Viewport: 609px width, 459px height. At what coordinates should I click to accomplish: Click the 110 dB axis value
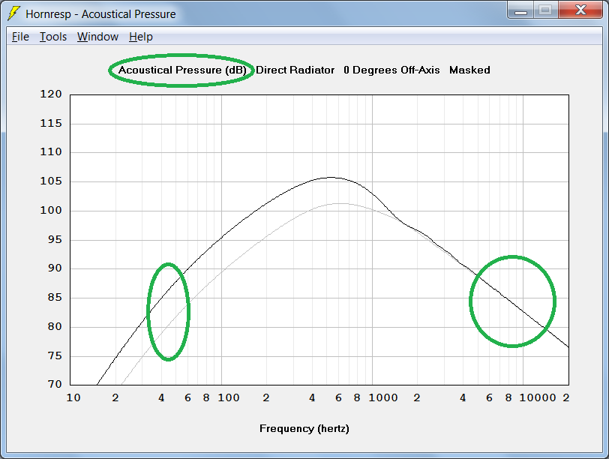[x=51, y=151]
